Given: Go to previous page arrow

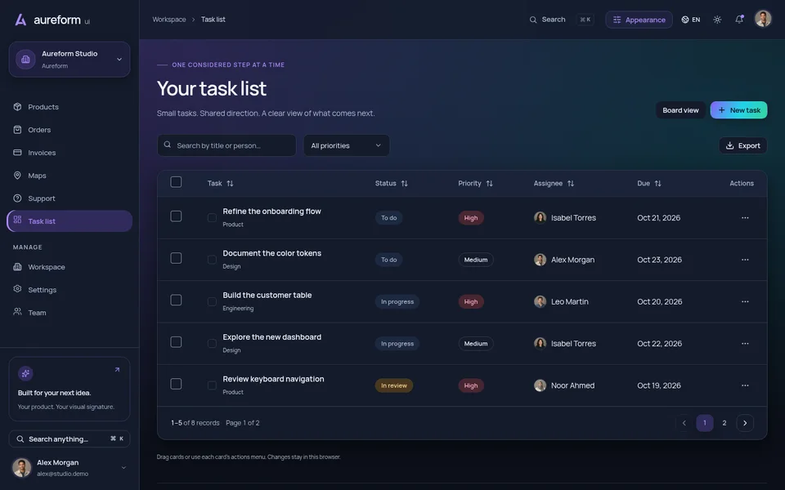Looking at the screenshot, I should pyautogui.click(x=684, y=423).
